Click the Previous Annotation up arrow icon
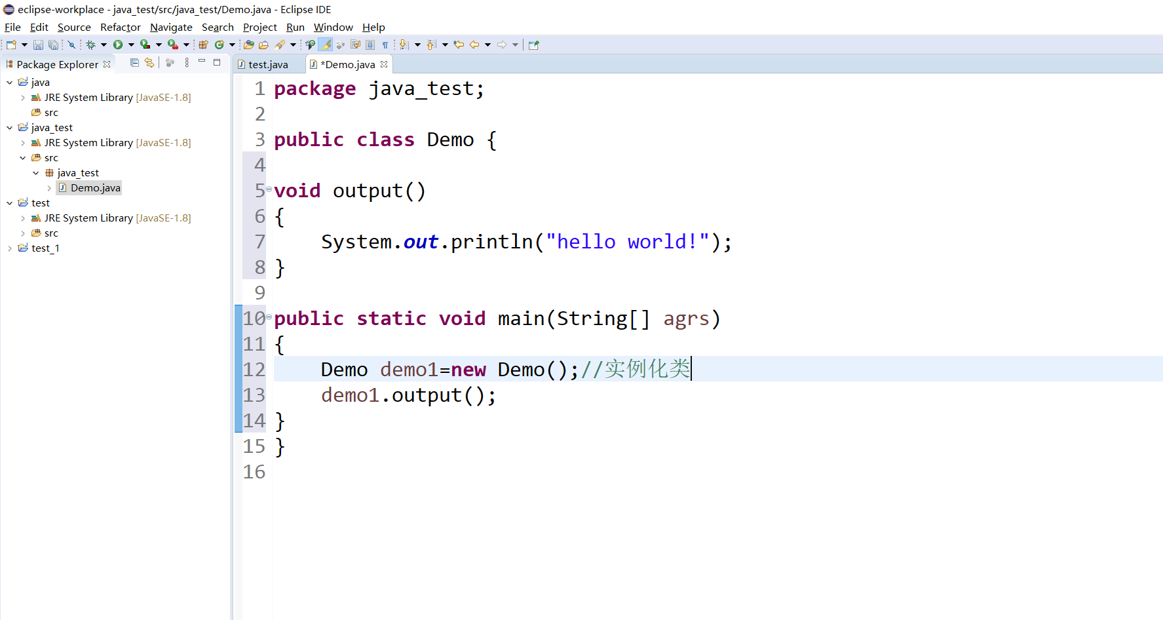 [430, 45]
